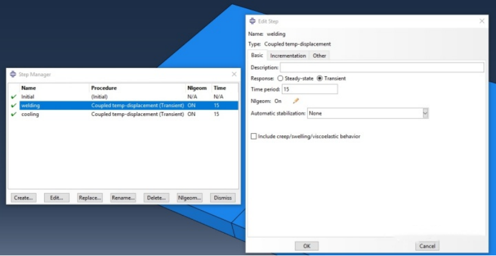Click the Time period input field
Image resolution: width=496 pixels, height=256 pixels.
click(309, 89)
